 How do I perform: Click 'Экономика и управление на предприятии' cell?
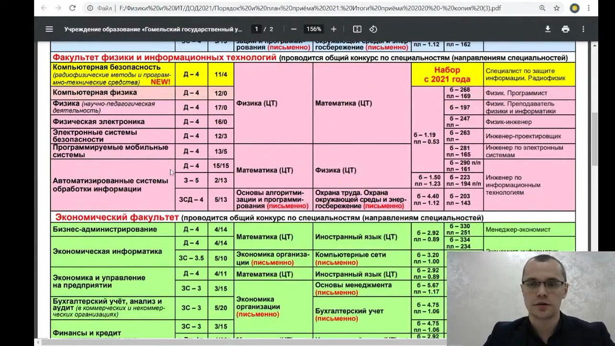coord(113,281)
